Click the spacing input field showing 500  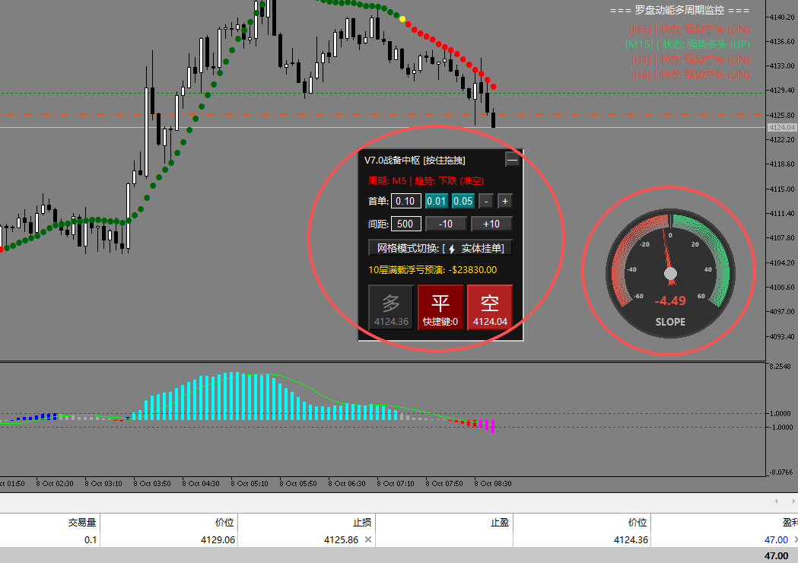click(405, 224)
